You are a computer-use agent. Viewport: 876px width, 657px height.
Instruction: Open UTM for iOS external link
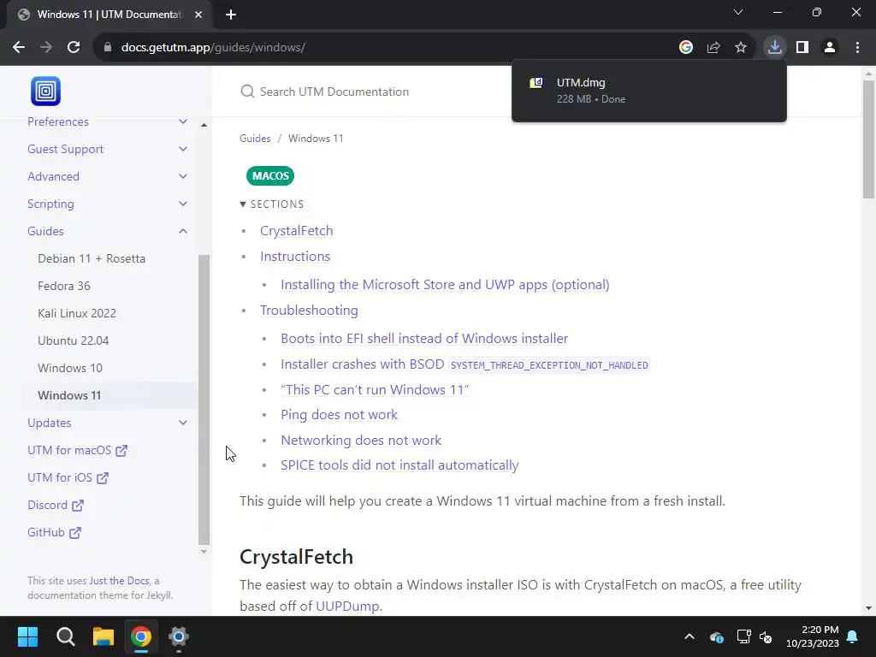68,477
